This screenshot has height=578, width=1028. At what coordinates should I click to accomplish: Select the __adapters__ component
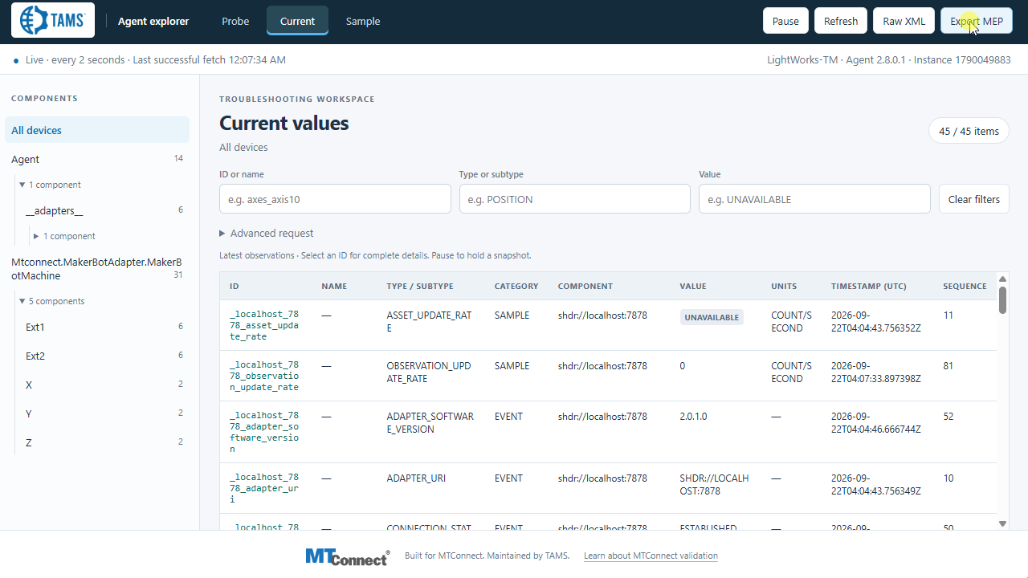104,210
